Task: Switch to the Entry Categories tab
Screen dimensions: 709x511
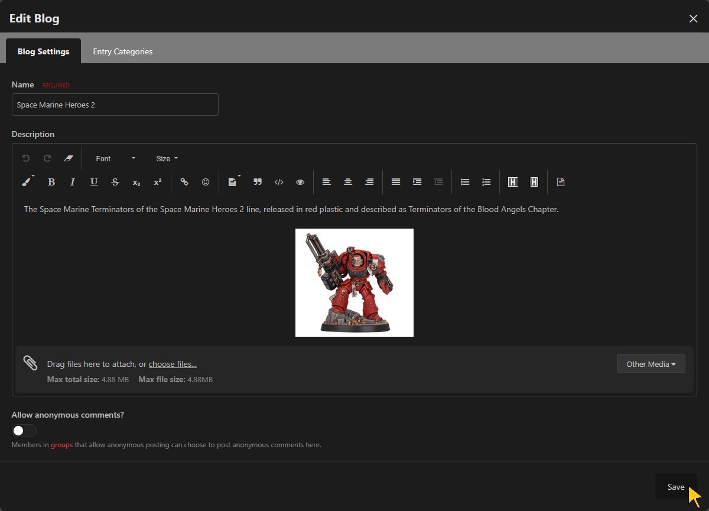Action: coord(122,51)
